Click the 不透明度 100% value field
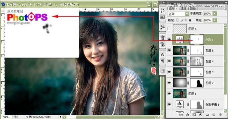 (207, 14)
